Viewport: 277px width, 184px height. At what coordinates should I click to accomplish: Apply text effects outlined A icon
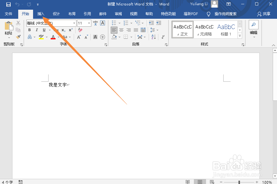30,37
